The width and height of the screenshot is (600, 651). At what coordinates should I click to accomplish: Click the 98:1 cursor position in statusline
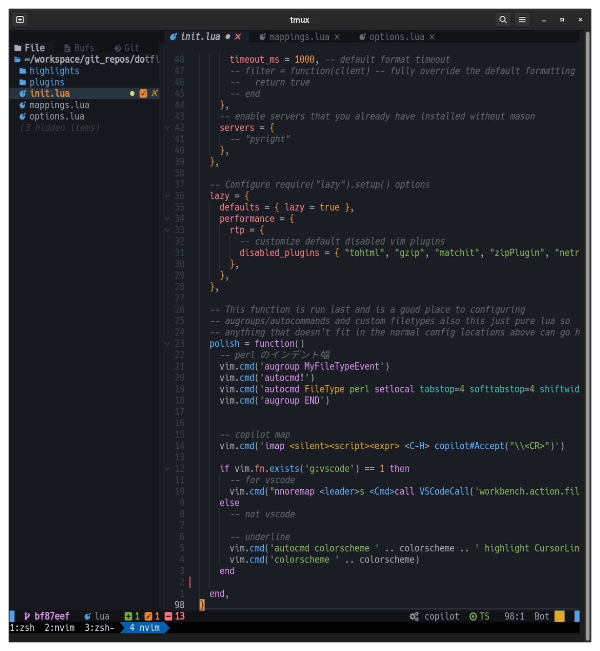pos(514,617)
